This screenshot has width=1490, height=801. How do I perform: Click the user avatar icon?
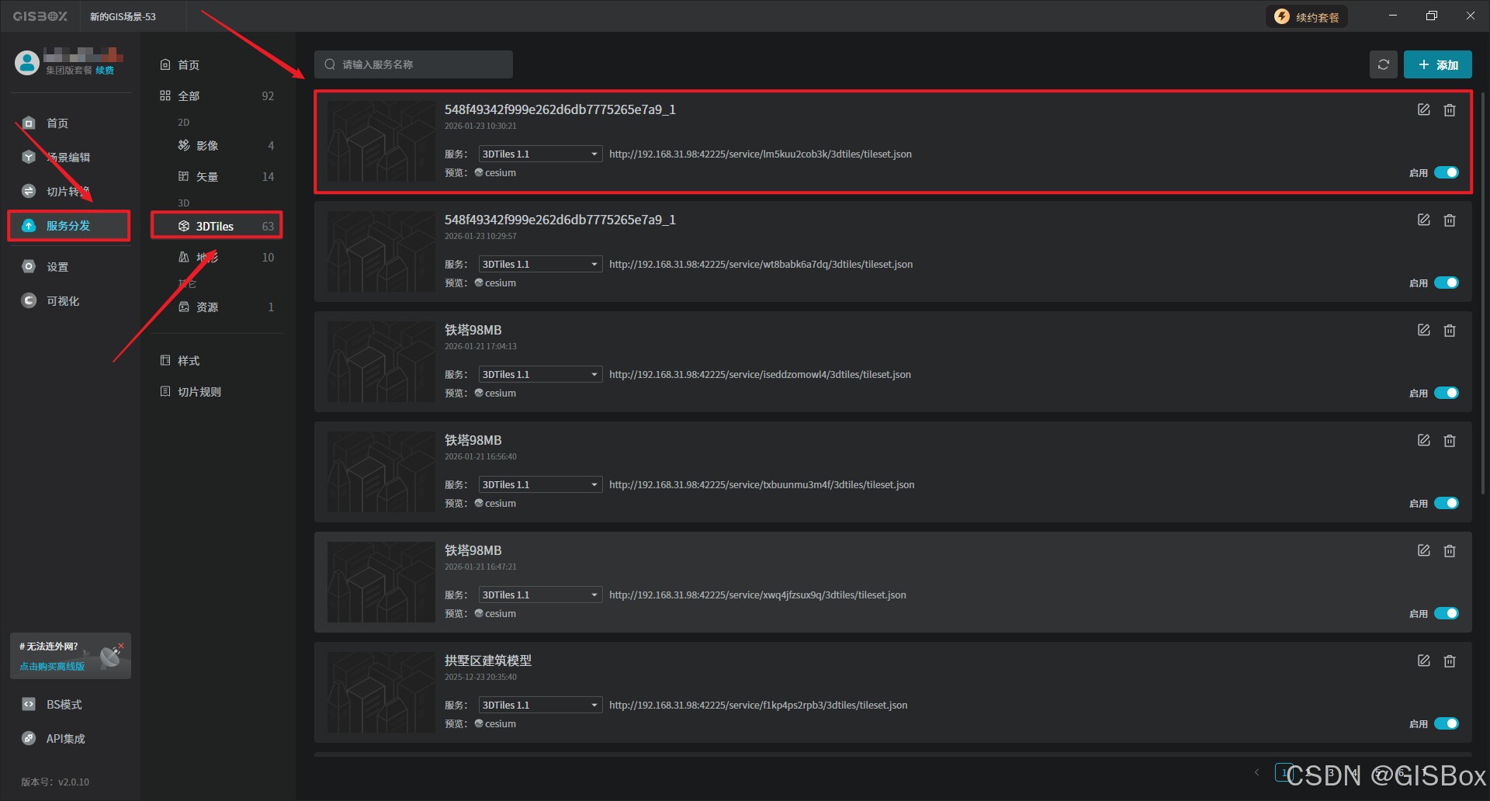click(x=26, y=62)
